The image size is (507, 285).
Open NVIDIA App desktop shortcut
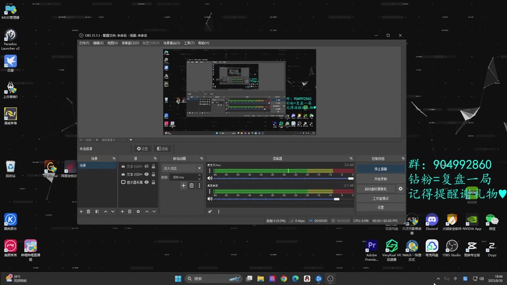coord(472,222)
